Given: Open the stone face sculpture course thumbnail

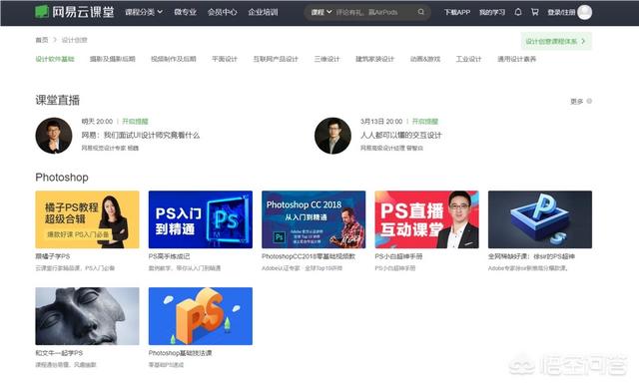Looking at the screenshot, I should coord(87,316).
